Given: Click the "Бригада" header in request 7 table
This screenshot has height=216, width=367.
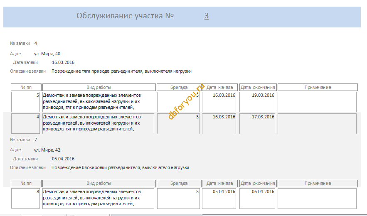Looking at the screenshot, I should tap(179, 184).
